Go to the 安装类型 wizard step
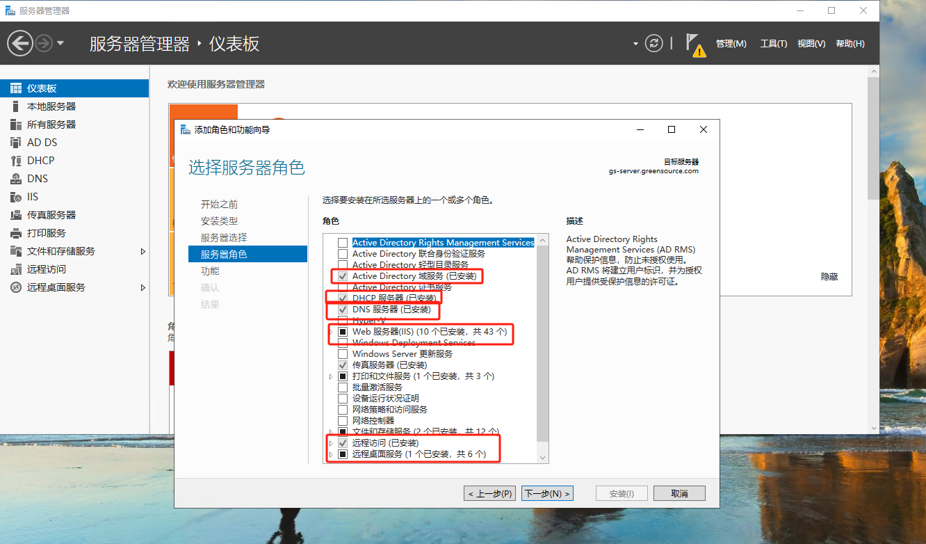This screenshot has width=926, height=544. [x=220, y=221]
